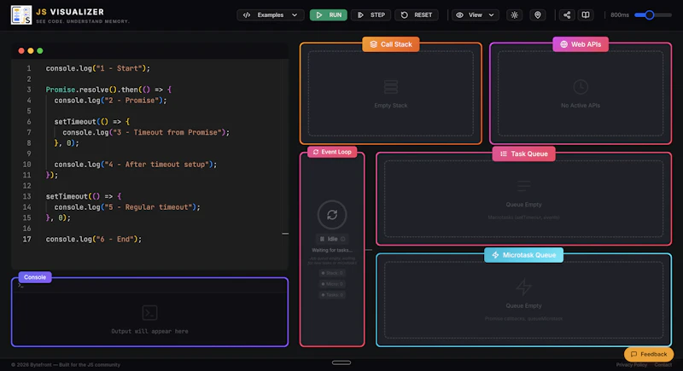The width and height of the screenshot is (683, 371).
Task: Select the Web APIs panel label
Action: pos(581,44)
